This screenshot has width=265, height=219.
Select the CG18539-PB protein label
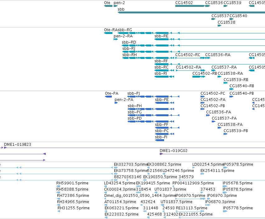tap(236, 131)
